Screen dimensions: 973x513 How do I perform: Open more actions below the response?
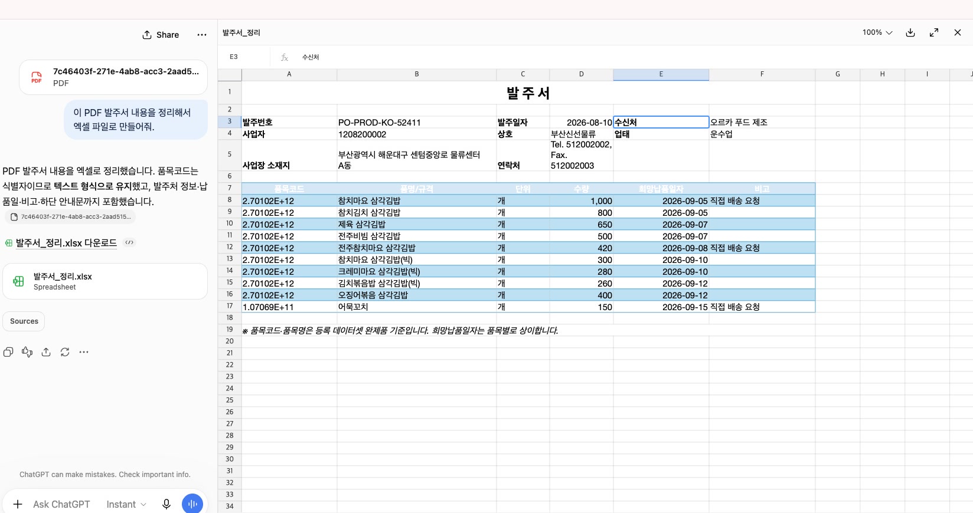pyautogui.click(x=84, y=352)
